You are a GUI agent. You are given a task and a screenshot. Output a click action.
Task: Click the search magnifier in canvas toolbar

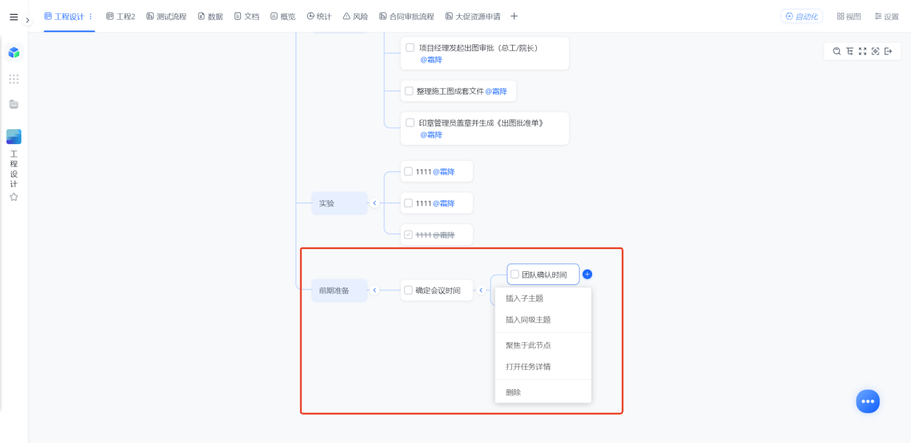click(x=836, y=52)
